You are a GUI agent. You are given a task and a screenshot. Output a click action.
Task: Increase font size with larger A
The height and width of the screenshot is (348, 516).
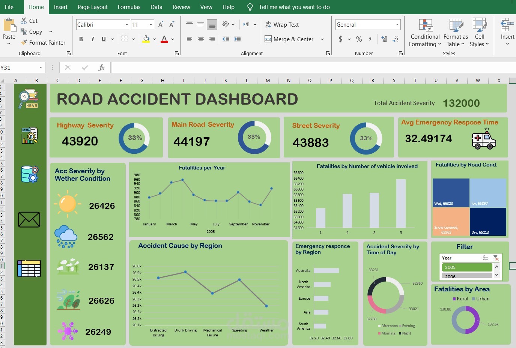tap(161, 25)
